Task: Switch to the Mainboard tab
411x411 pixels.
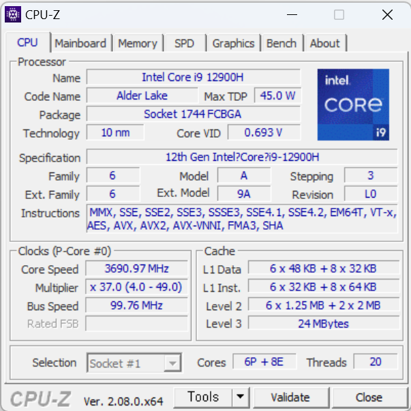Action: [80, 43]
